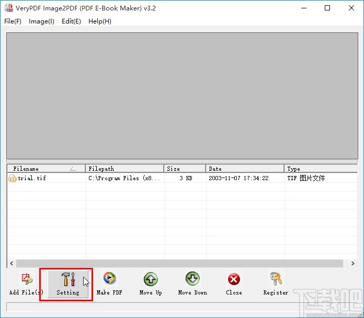This screenshot has height=318, width=364.
Task: Minimize the VeryPDF Image2PDF window
Action: click(304, 8)
